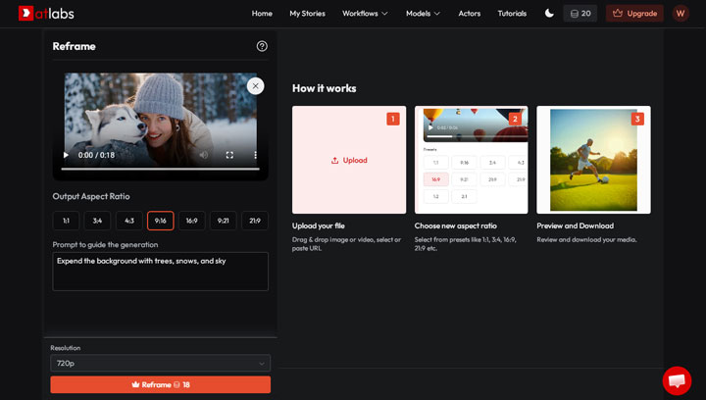Open the Reframe help question icon
The width and height of the screenshot is (706, 400).
[x=262, y=46]
